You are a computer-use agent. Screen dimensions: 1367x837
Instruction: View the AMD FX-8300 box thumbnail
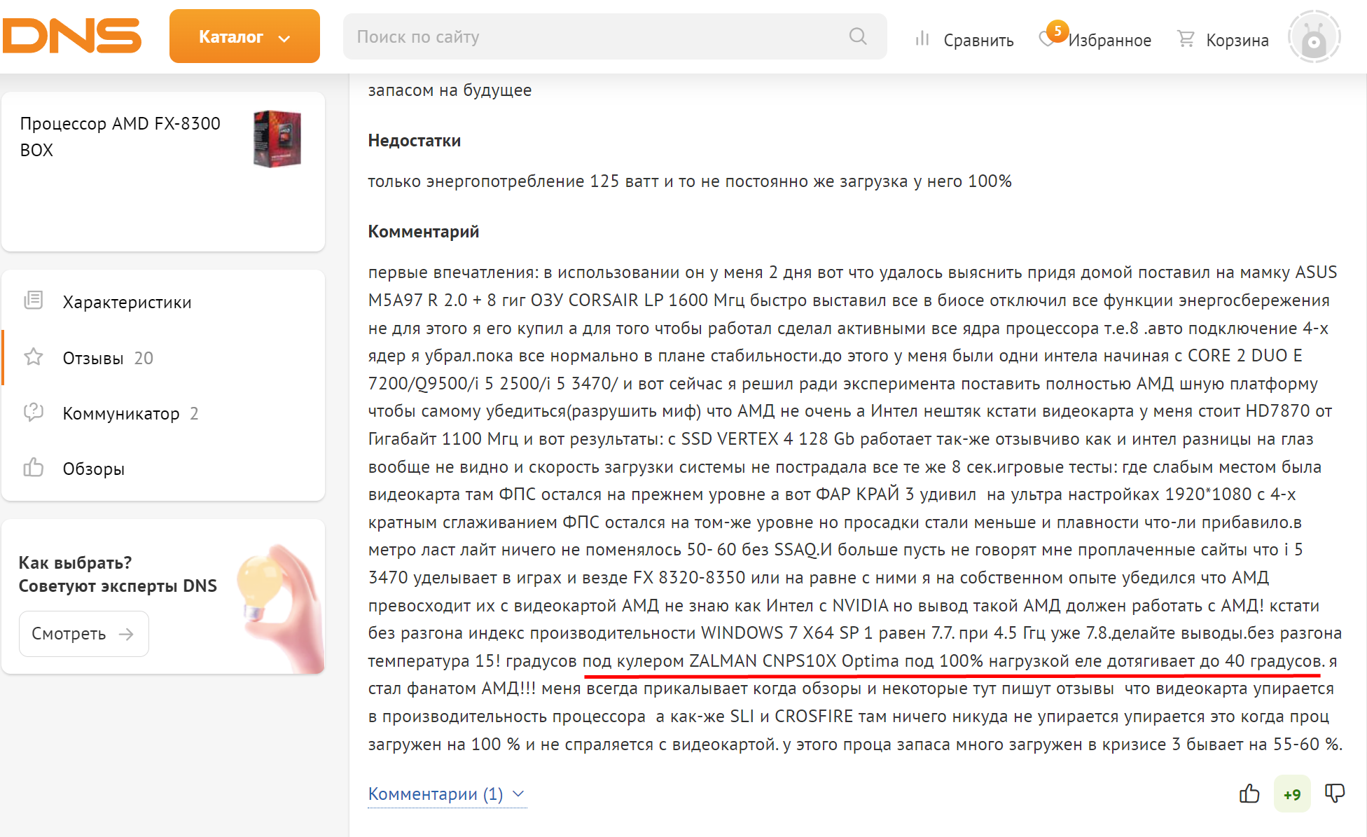[x=277, y=139]
